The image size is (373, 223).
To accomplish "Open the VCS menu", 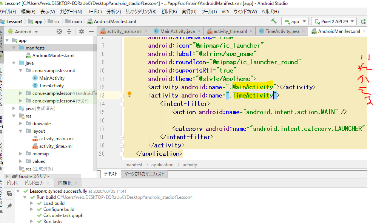I will (x=225, y=12).
